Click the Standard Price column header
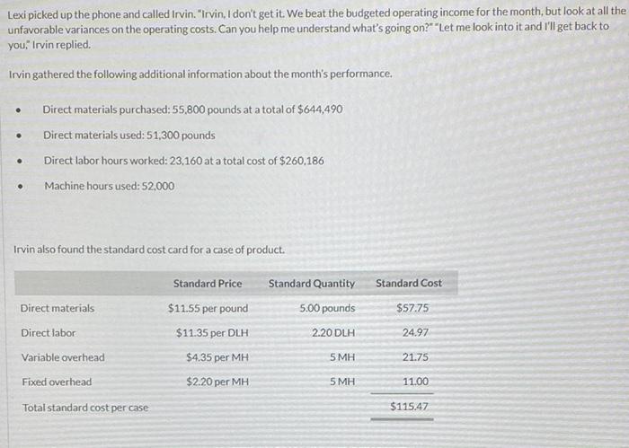Viewport: 629px width, 448px height. coord(208,284)
